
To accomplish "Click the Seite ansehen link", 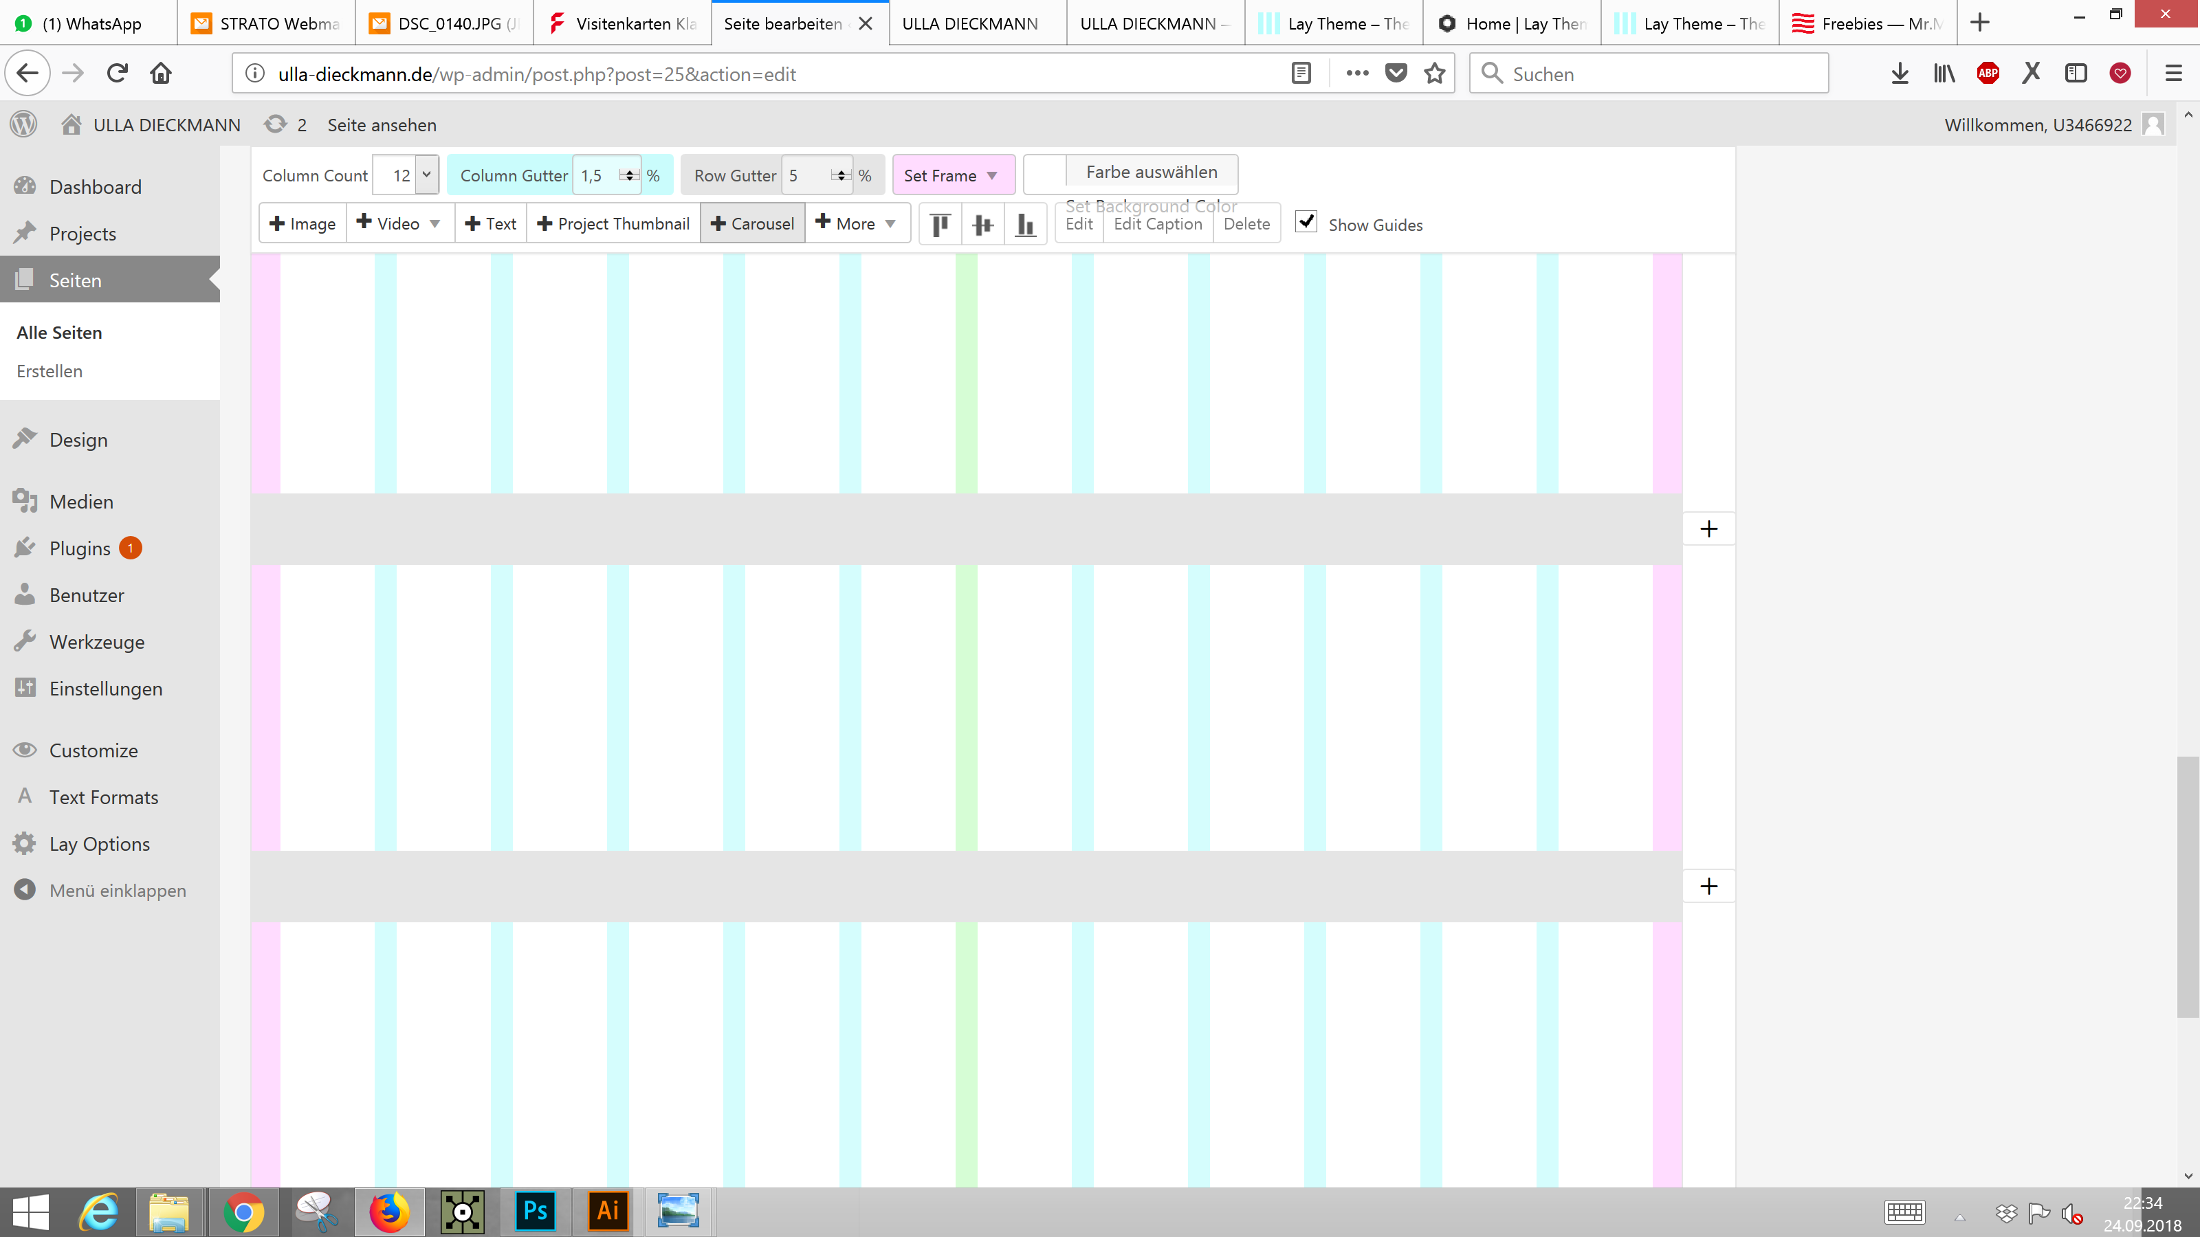I will (x=382, y=124).
